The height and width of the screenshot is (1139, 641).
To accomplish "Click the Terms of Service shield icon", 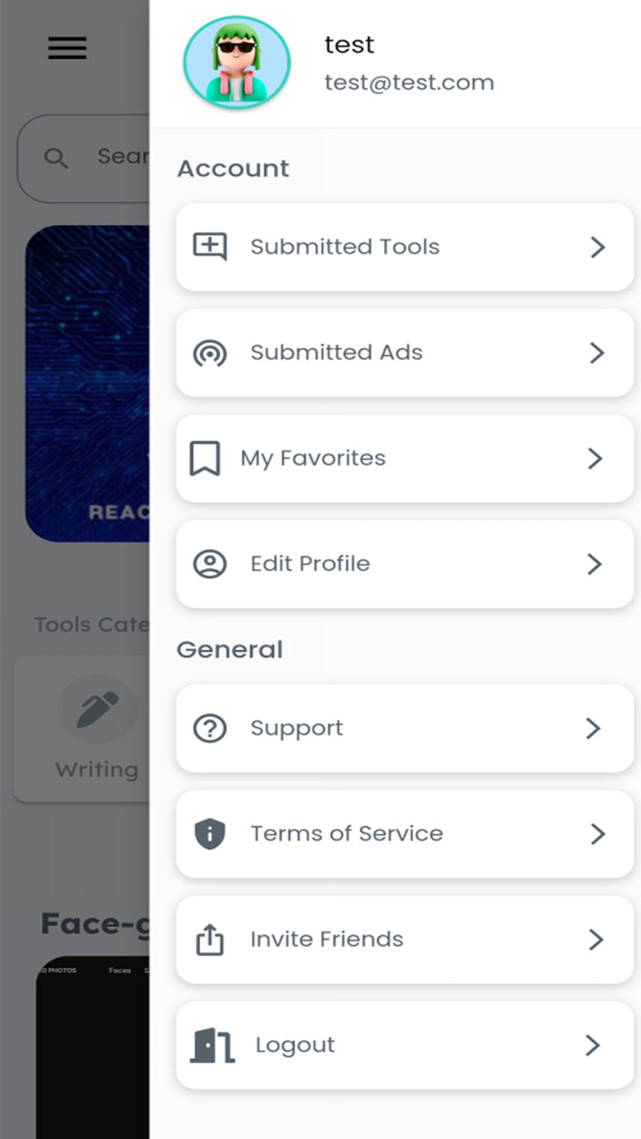I will tap(210, 834).
